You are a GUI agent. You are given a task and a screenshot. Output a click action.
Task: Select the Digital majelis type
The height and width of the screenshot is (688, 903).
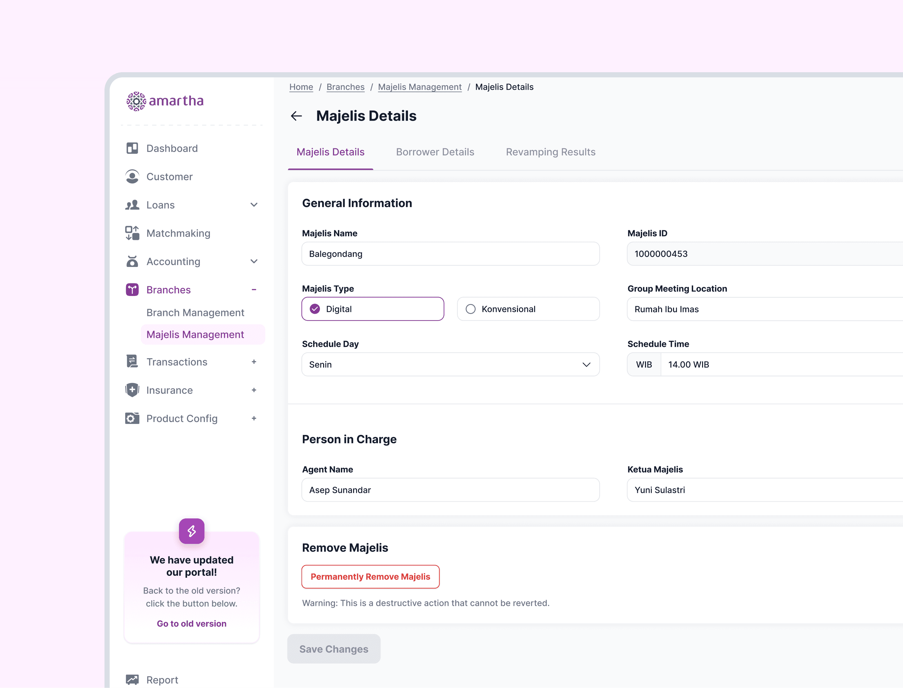pyautogui.click(x=372, y=309)
